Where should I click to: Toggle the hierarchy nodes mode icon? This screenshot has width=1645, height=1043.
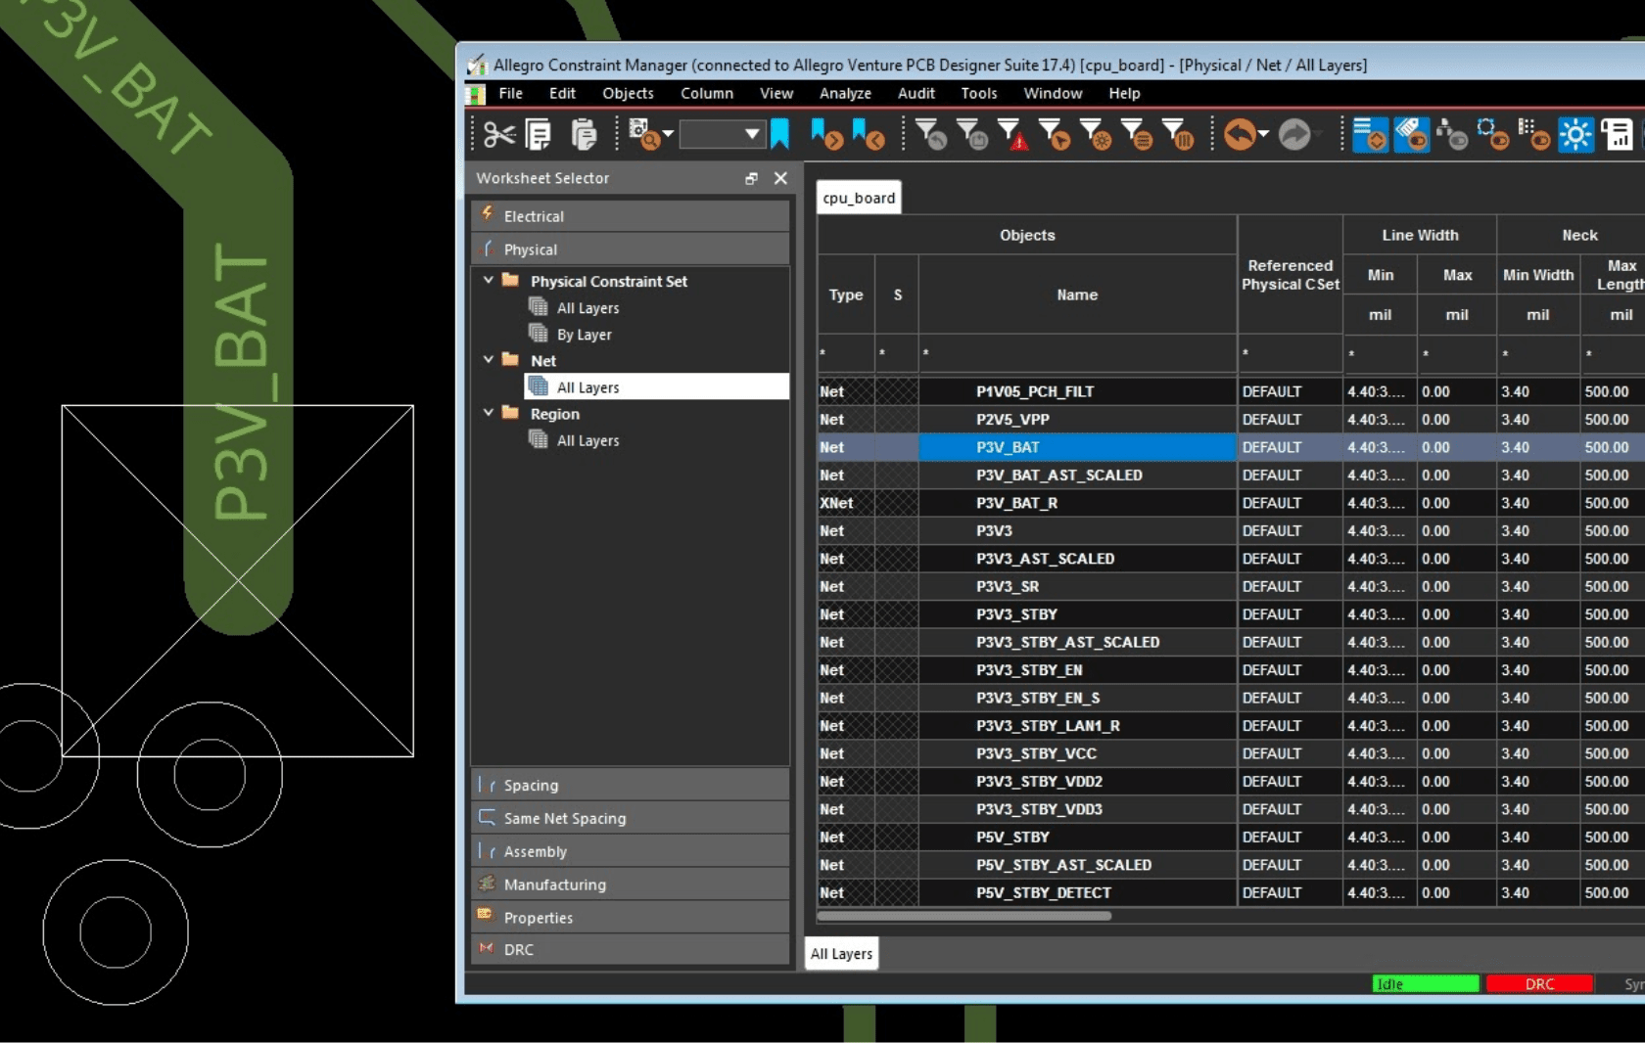[x=1452, y=134]
